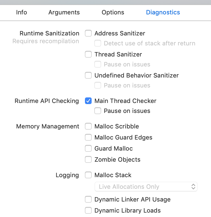This screenshot has height=217, width=211.
Task: Toggle Malloc Stack logging checkbox
Action: click(88, 175)
